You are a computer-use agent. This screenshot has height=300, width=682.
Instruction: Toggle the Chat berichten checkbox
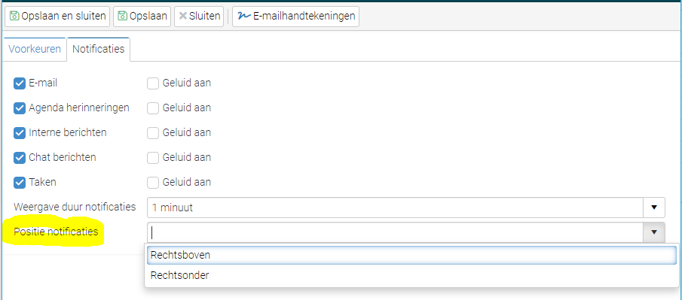pos(20,158)
